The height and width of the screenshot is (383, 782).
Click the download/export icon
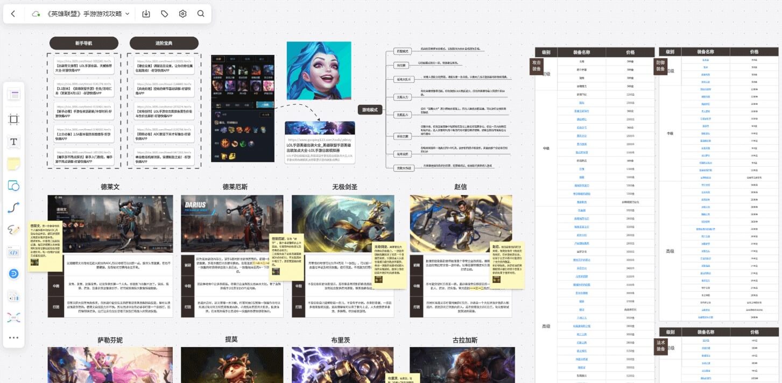coord(146,13)
